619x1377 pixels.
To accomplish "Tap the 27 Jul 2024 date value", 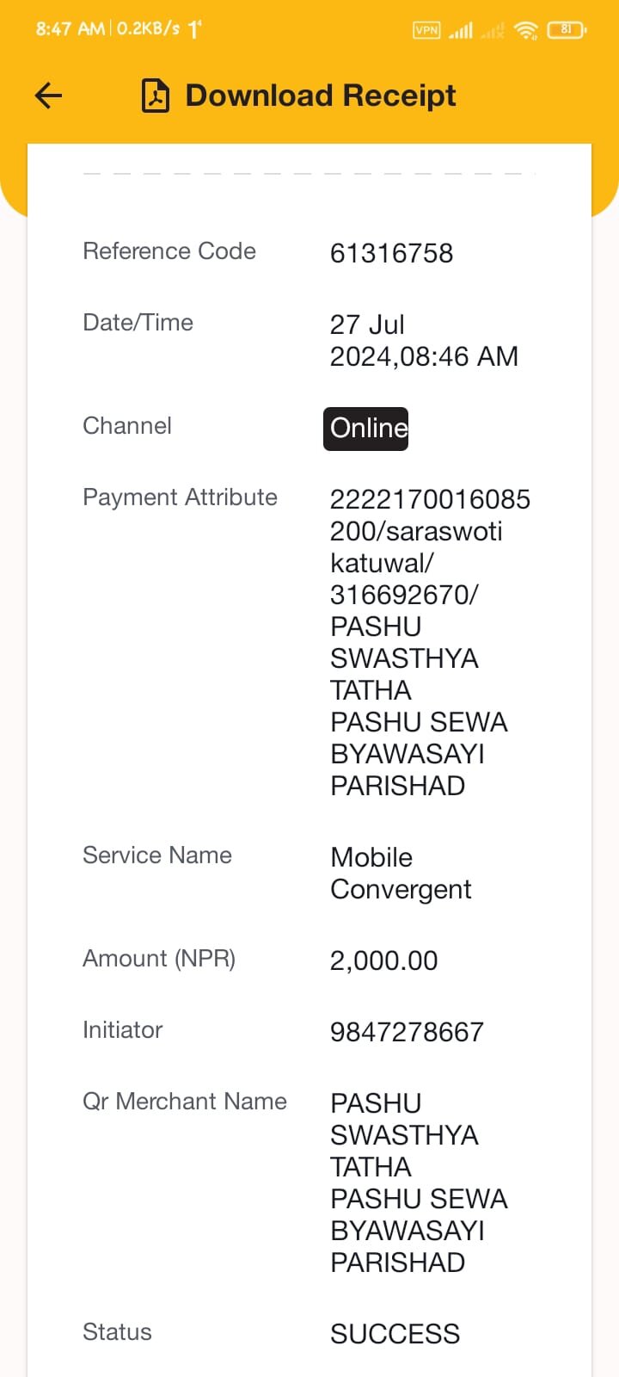I will [x=424, y=341].
